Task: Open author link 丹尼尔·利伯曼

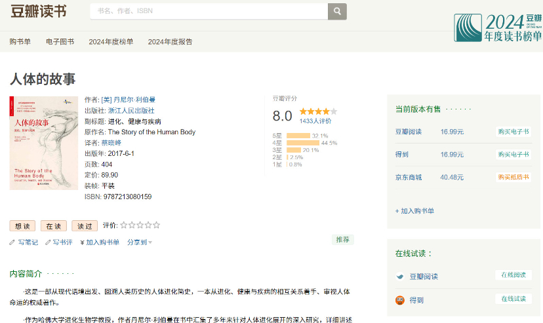Action: coord(128,100)
